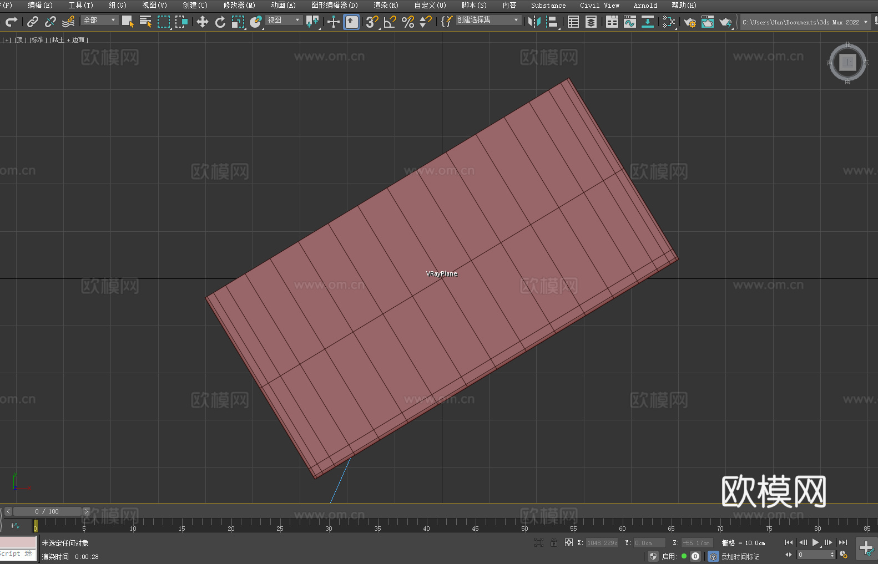Open Edit Named Selection Sets
Screen dimensions: 878x564
pyautogui.click(x=447, y=22)
